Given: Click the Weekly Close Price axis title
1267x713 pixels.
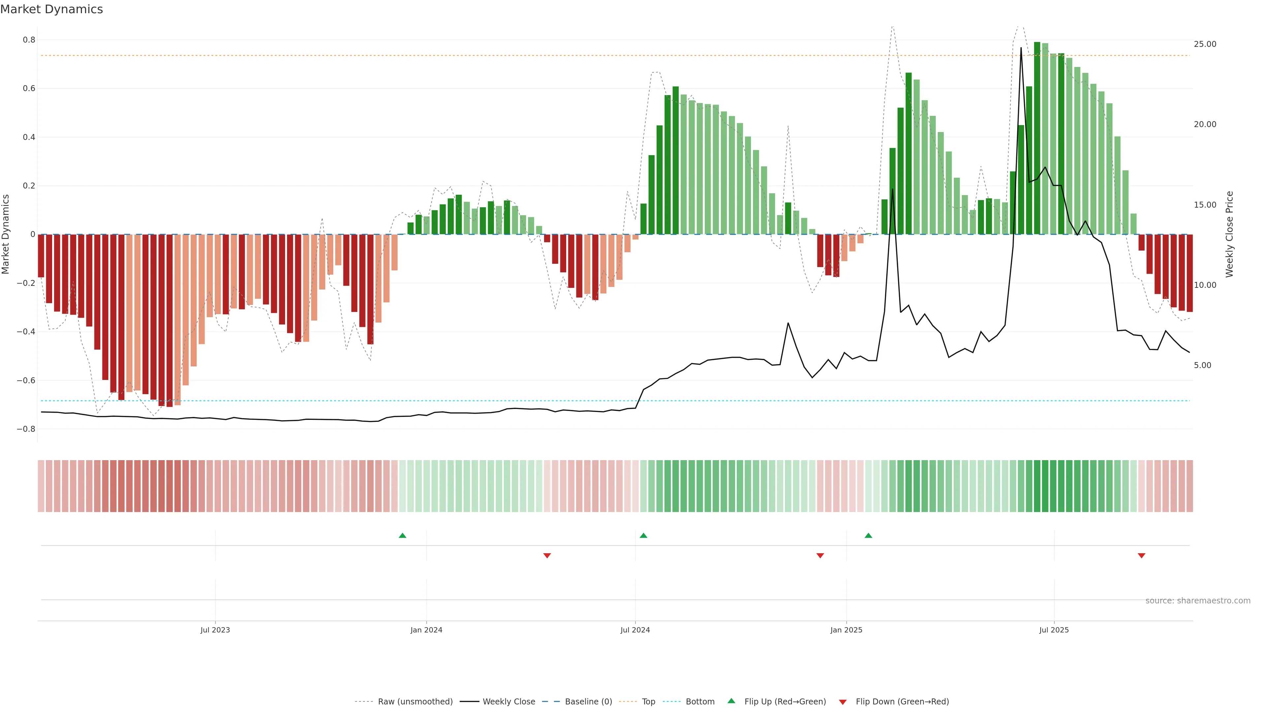Looking at the screenshot, I should click(x=1229, y=234).
